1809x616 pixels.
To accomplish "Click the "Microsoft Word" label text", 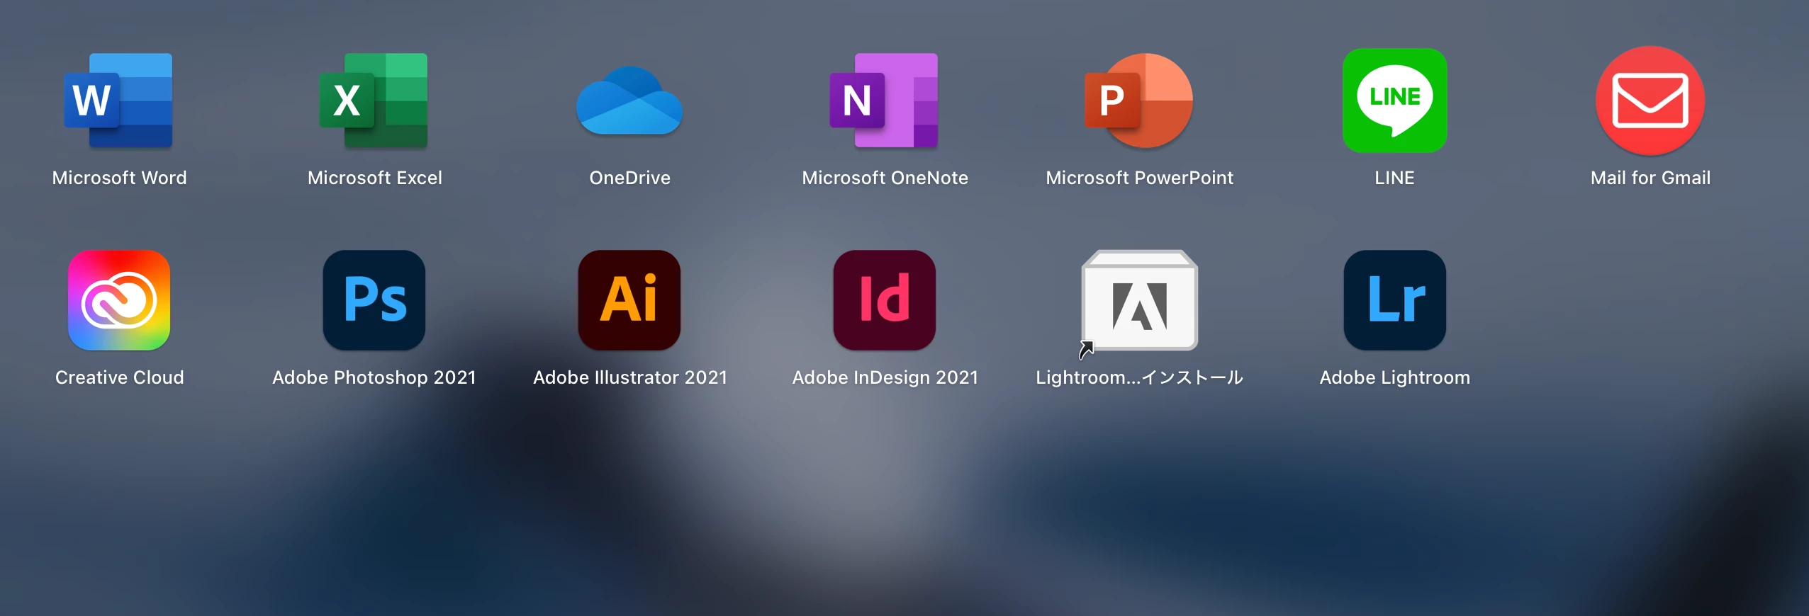I will (x=119, y=178).
